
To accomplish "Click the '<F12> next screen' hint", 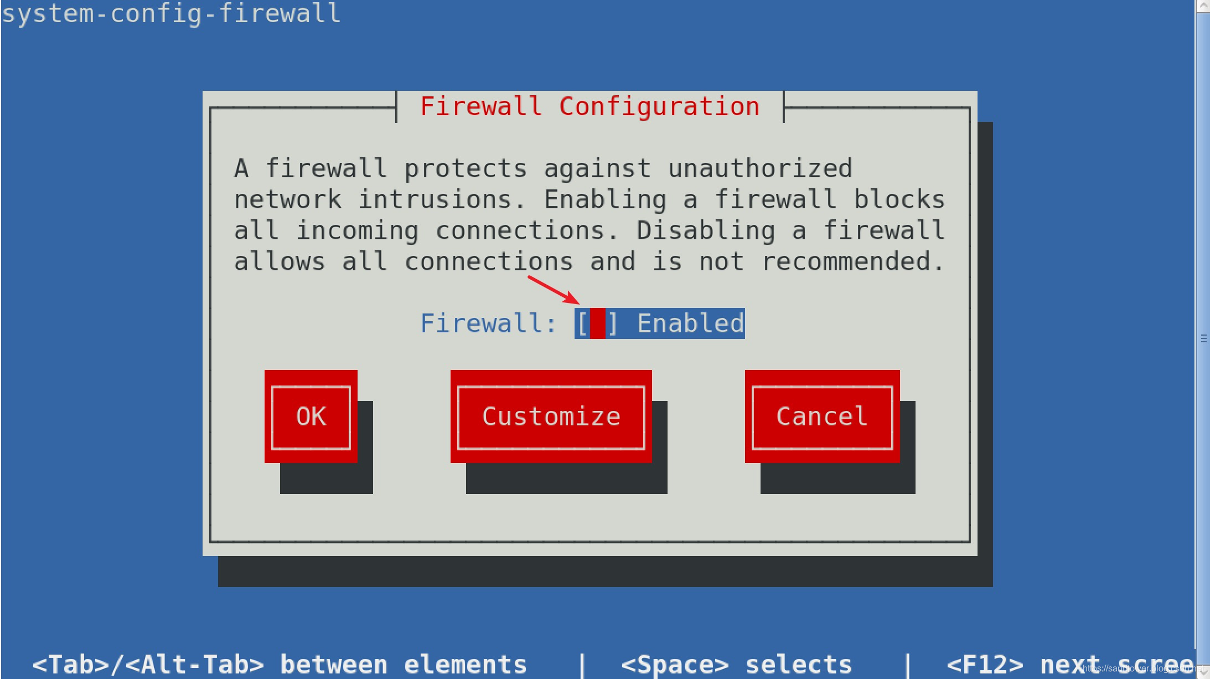I will pyautogui.click(x=1070, y=665).
